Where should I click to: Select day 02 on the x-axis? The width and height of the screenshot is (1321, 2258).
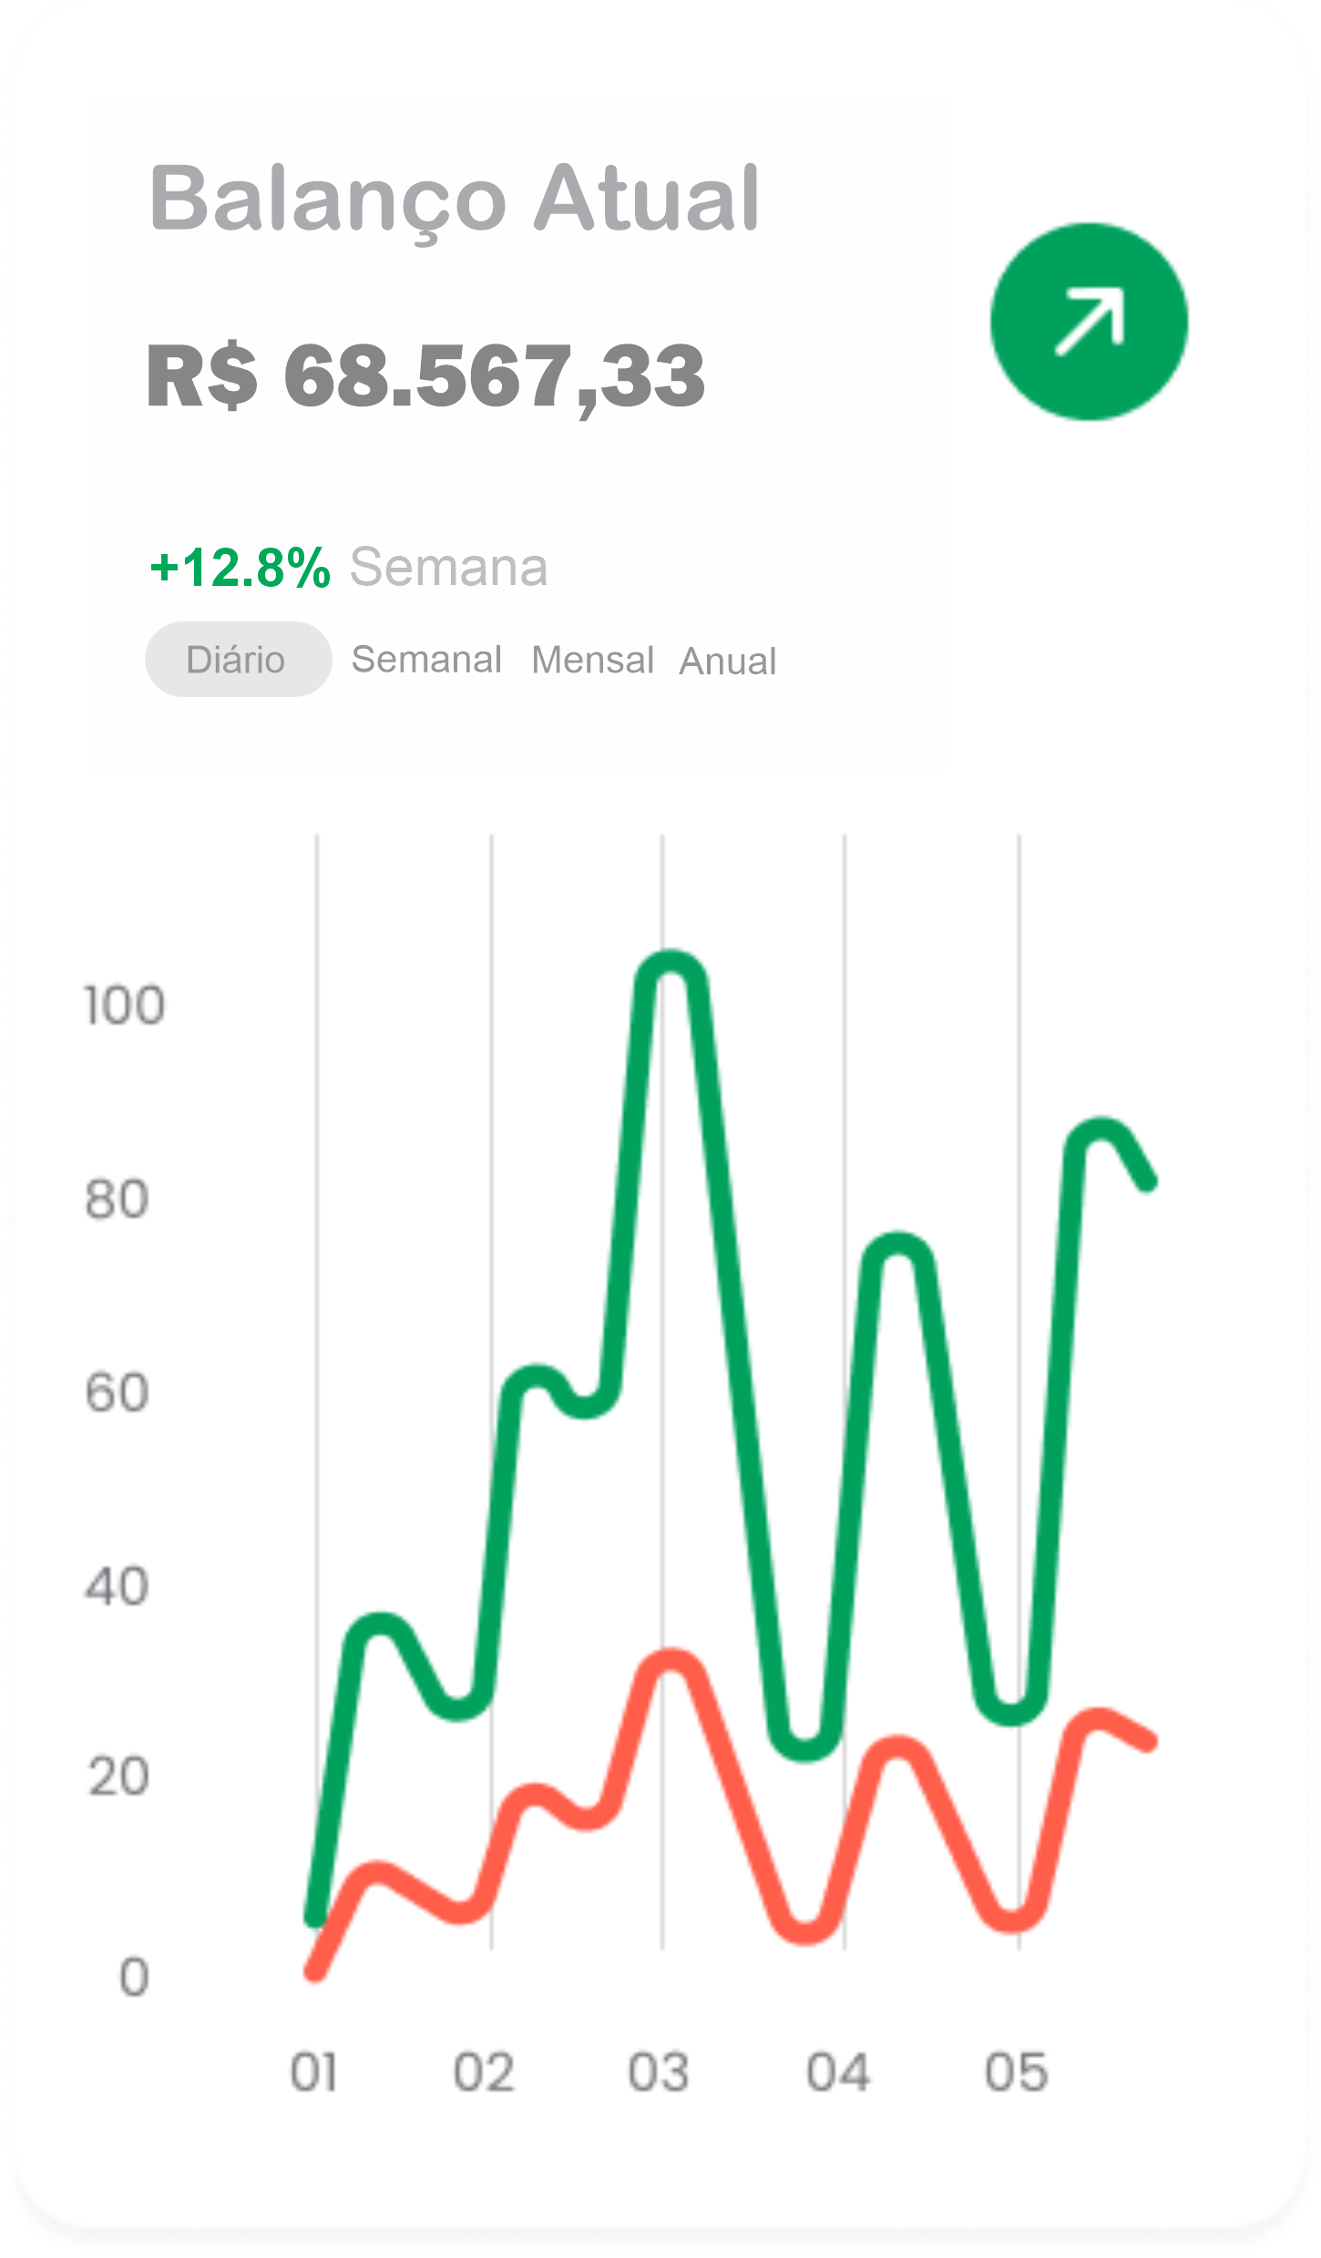pyautogui.click(x=484, y=2071)
